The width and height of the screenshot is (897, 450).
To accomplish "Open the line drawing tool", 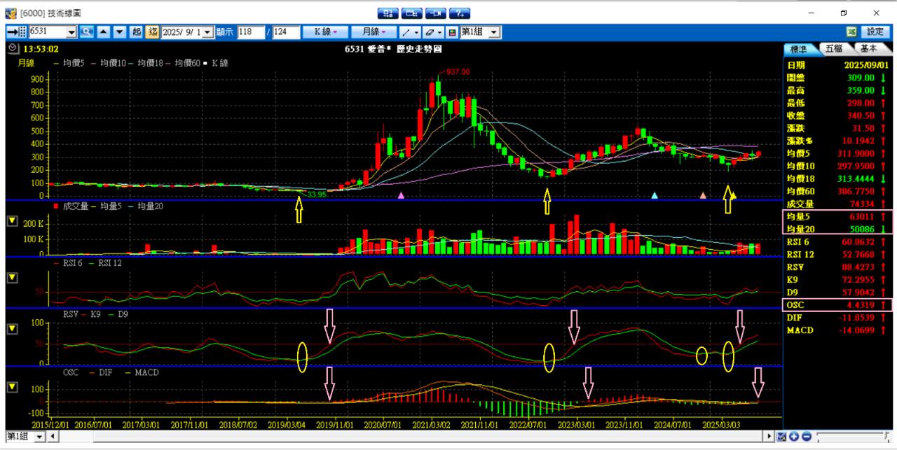I will (406, 32).
